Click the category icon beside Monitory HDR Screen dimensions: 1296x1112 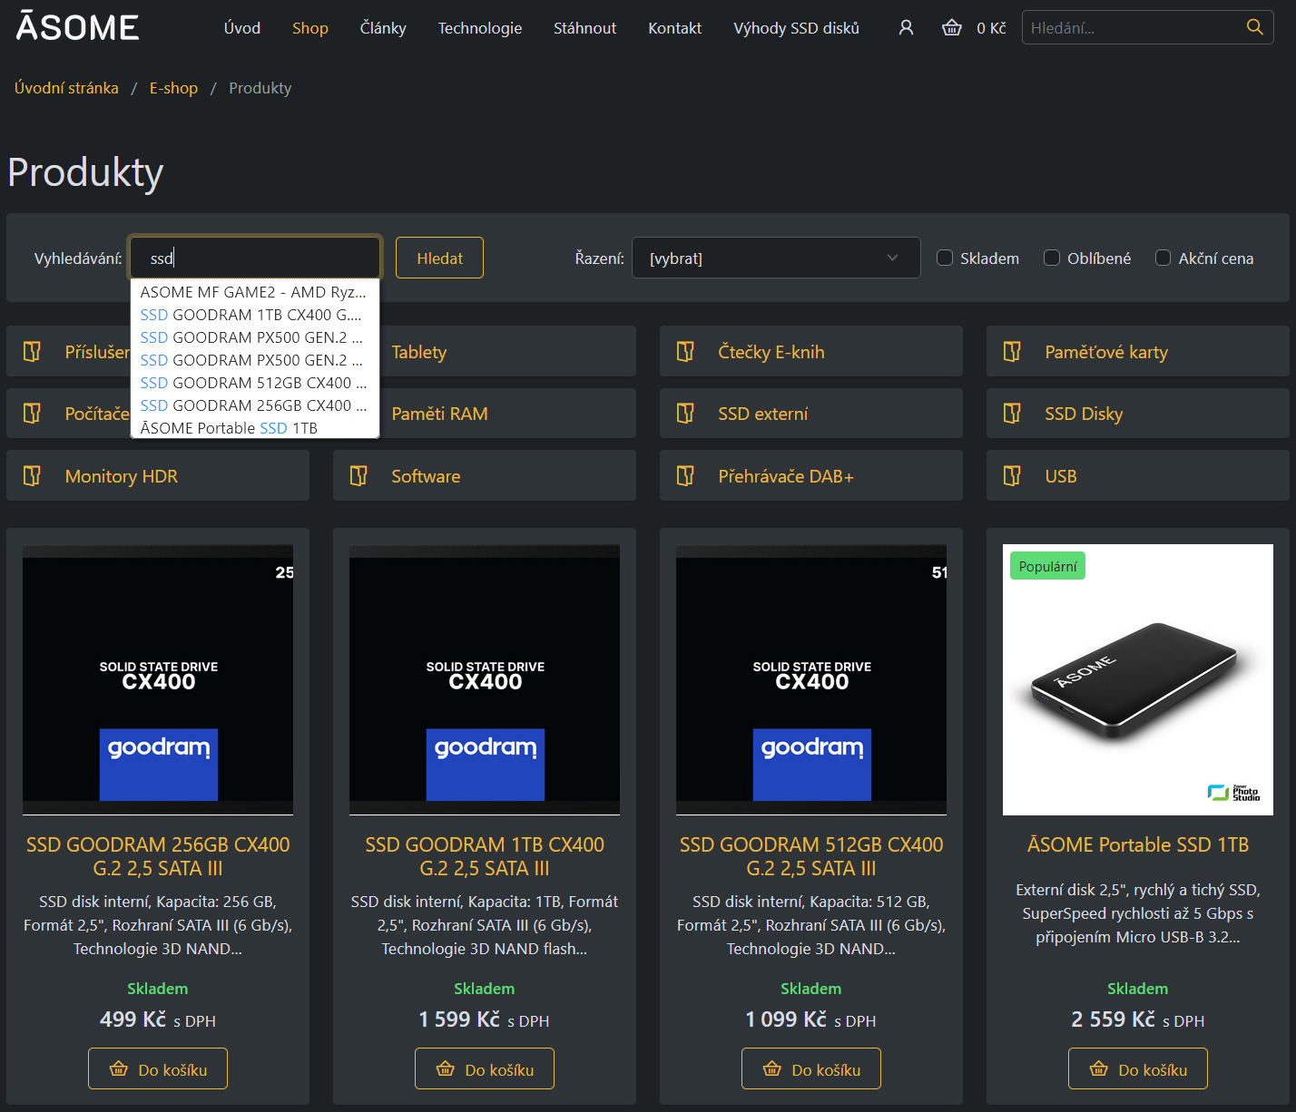pos(32,476)
